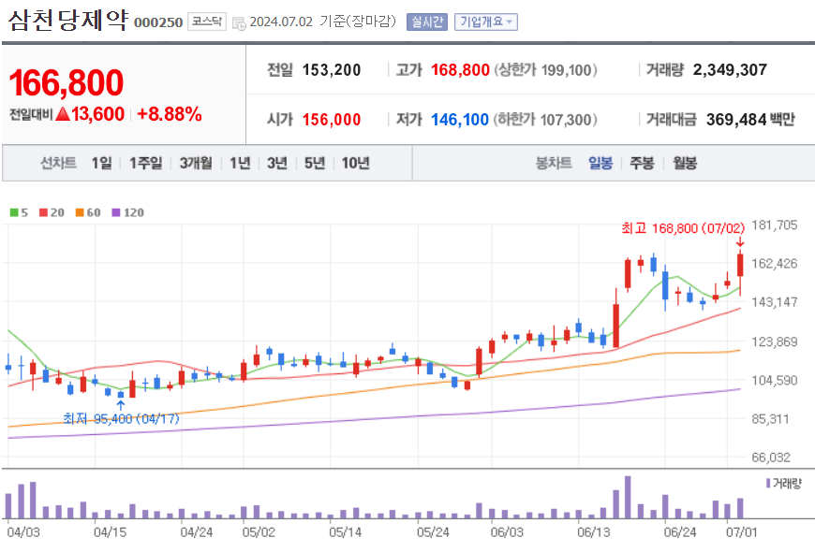Click the current price 166,800

66,82
